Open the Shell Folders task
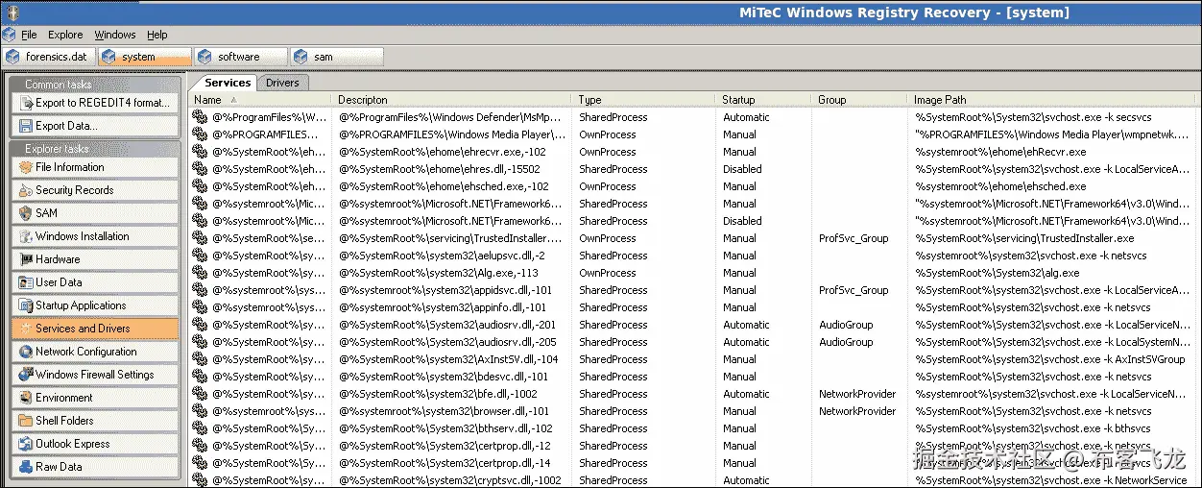The height and width of the screenshot is (488, 1202). (94, 421)
